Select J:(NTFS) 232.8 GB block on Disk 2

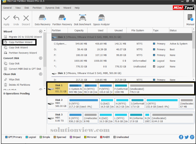pyautogui.click(x=162, y=103)
